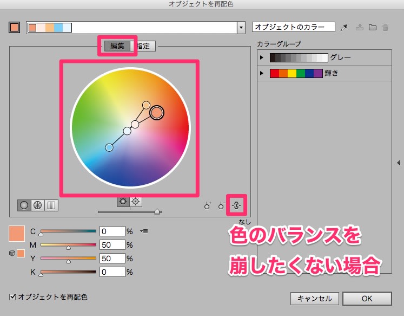
Task: Switch to the 編集 tab
Action: pos(117,46)
